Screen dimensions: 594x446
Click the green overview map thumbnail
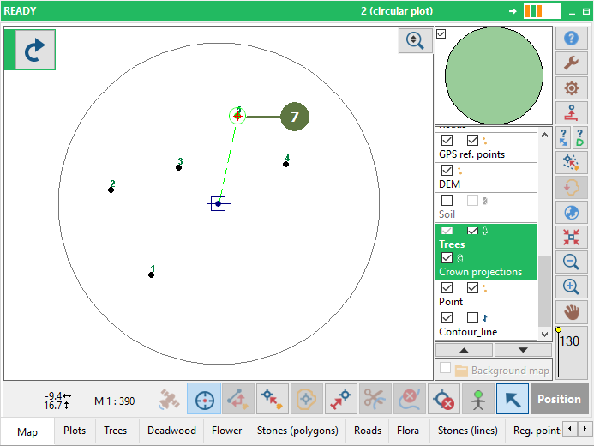[x=494, y=75]
